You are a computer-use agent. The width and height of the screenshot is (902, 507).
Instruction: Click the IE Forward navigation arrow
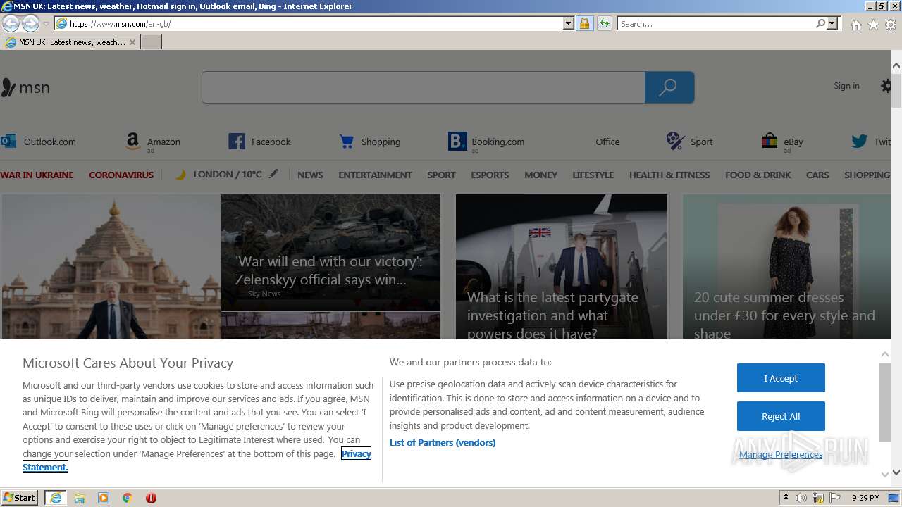(30, 24)
